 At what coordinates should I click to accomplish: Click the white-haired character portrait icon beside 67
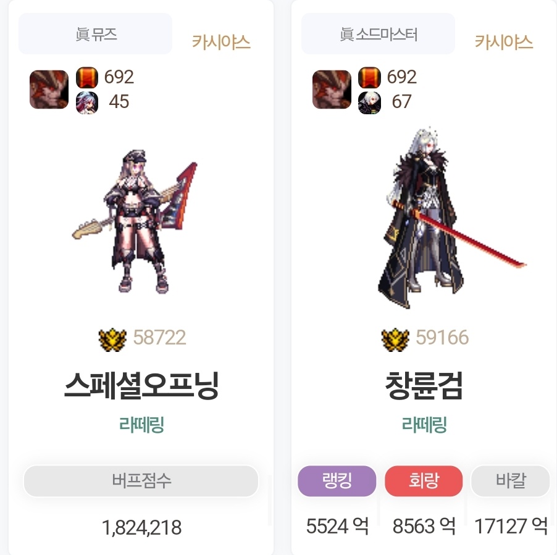pos(369,102)
